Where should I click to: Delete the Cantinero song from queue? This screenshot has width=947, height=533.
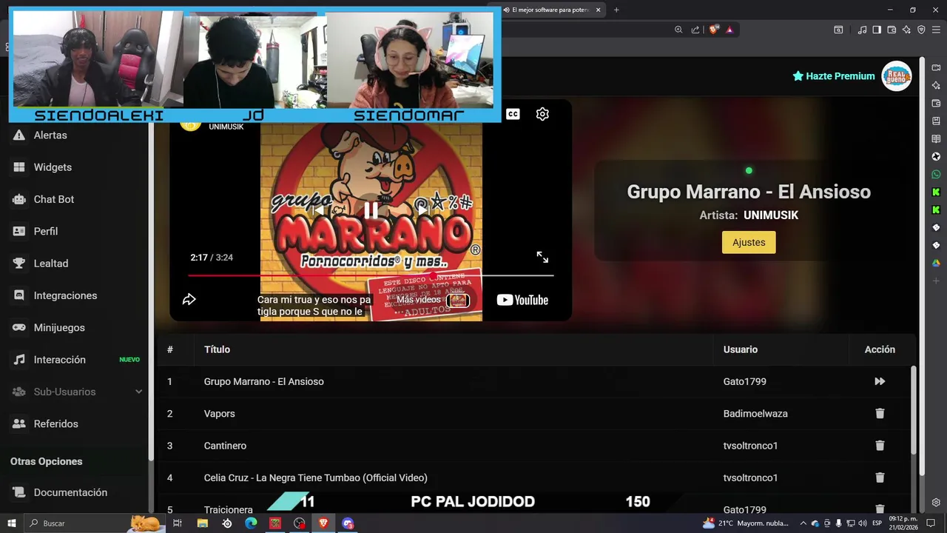point(880,446)
